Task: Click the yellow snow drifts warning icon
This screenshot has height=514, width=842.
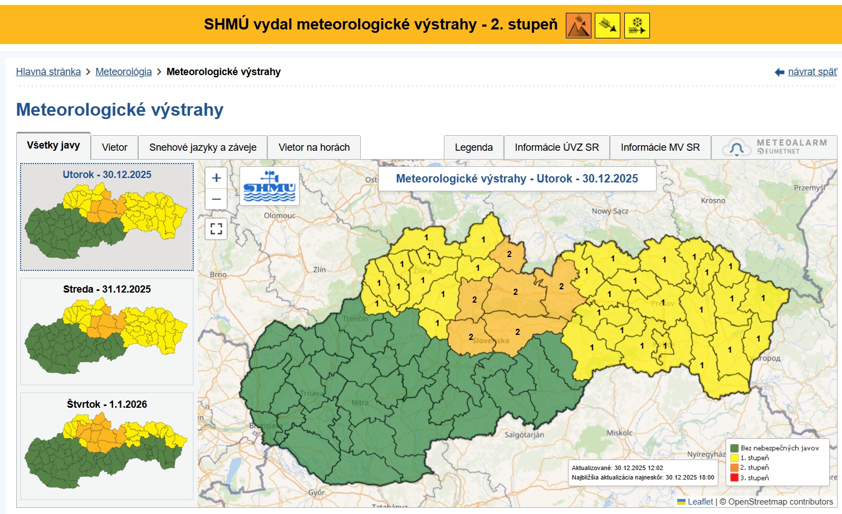Action: (637, 26)
